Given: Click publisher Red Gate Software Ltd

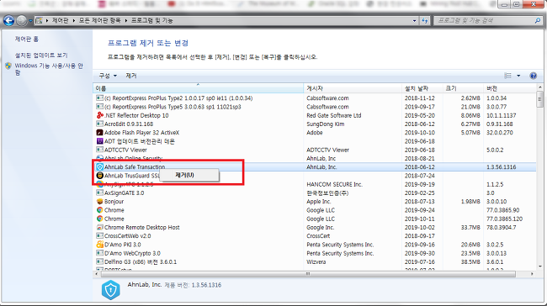Looking at the screenshot, I should click(334, 115).
